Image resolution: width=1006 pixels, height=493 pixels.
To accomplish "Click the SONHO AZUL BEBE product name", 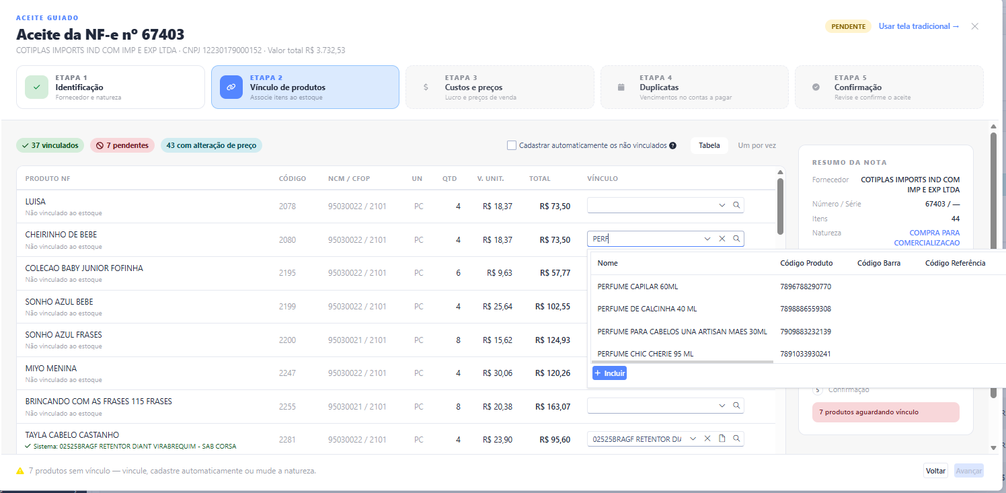I will tap(59, 302).
